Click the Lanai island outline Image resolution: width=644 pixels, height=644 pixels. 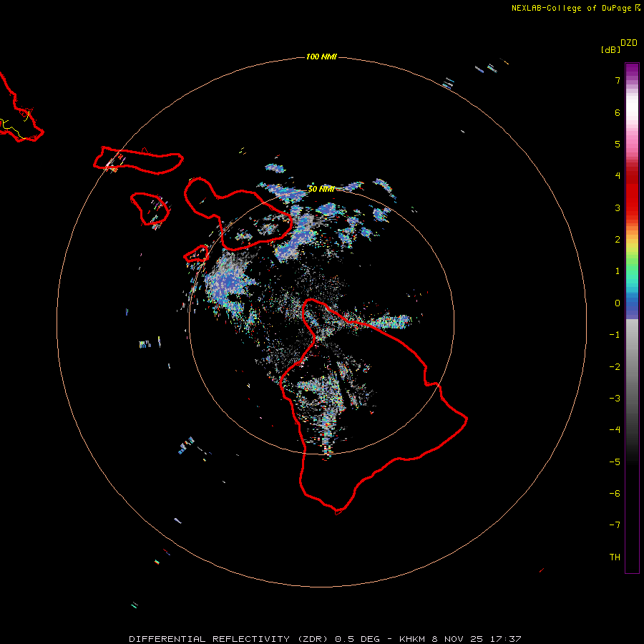(x=150, y=209)
